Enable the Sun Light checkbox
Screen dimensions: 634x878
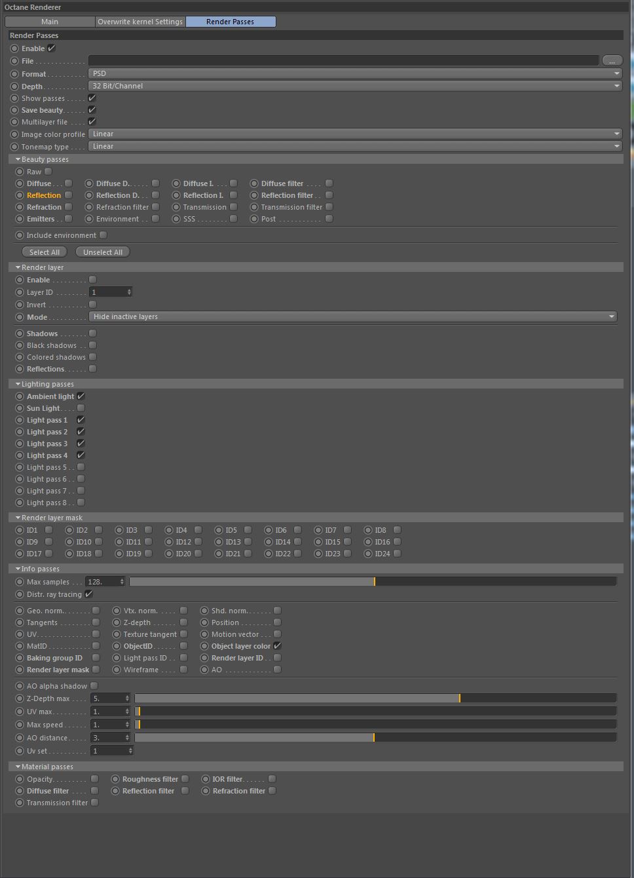click(81, 408)
